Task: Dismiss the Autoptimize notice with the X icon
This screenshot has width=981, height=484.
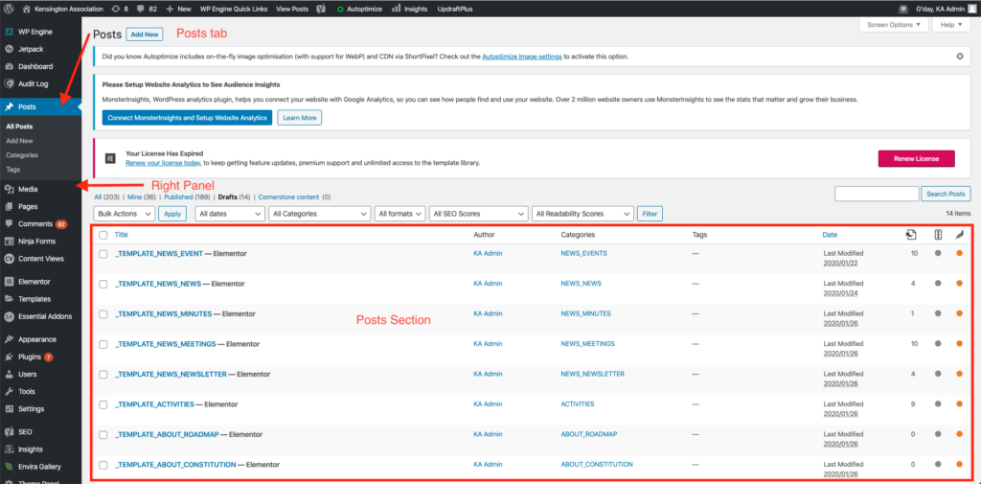Action: pyautogui.click(x=960, y=57)
